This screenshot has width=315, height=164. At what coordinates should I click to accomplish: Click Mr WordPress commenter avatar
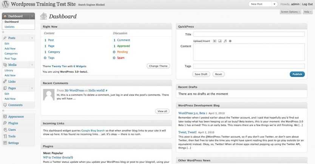(49, 95)
